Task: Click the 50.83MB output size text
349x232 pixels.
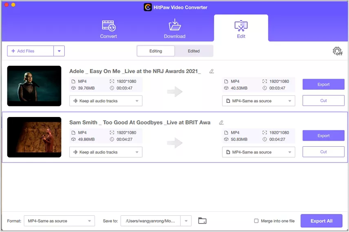Action: [239, 139]
